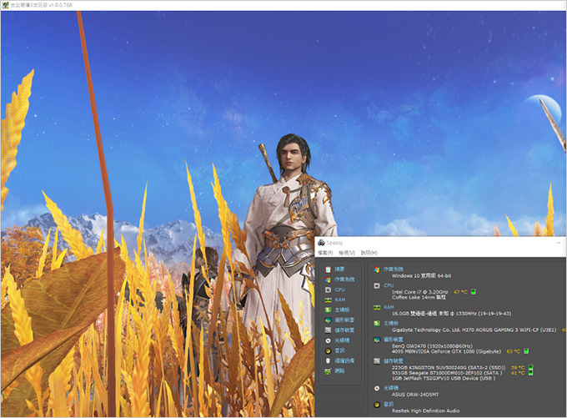Click the '39 °C' Kingston temperature value
Image resolution: width=567 pixels, height=418 pixels.
click(x=518, y=367)
